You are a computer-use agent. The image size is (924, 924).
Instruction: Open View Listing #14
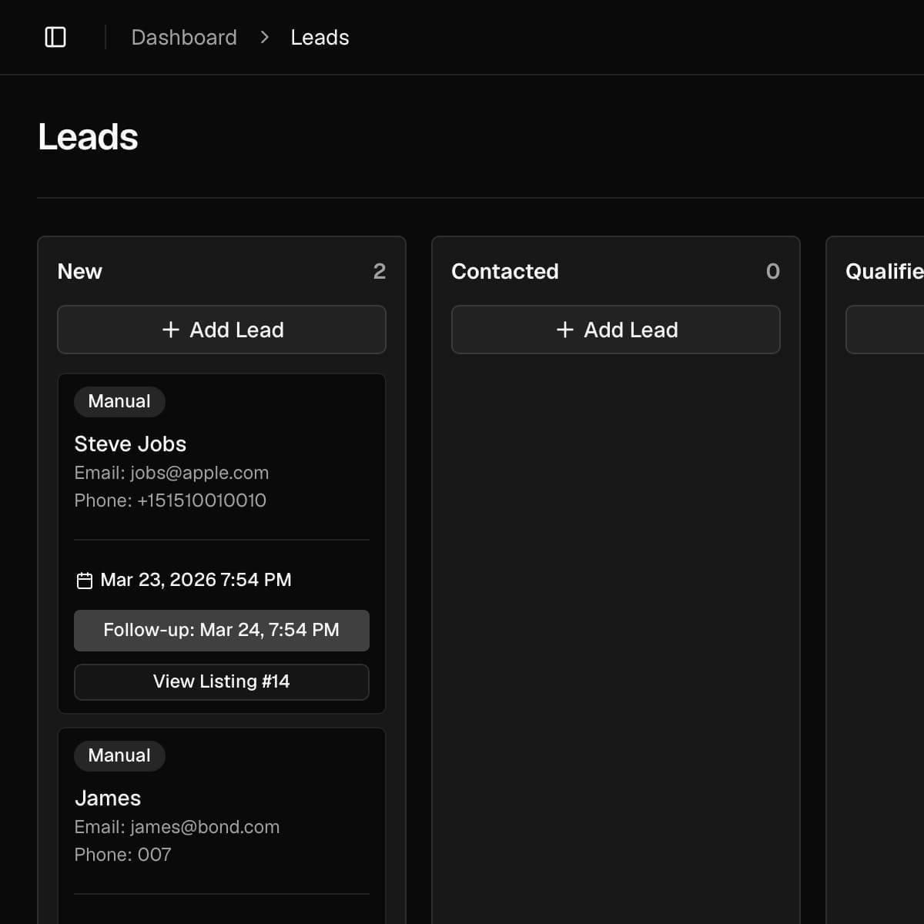tap(222, 681)
